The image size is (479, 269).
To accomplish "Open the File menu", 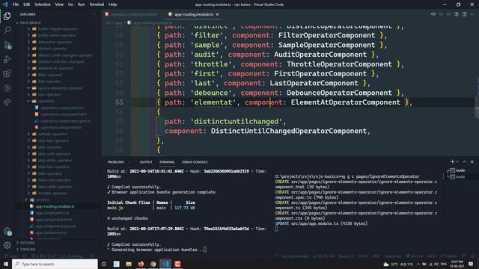I will [x=16, y=4].
